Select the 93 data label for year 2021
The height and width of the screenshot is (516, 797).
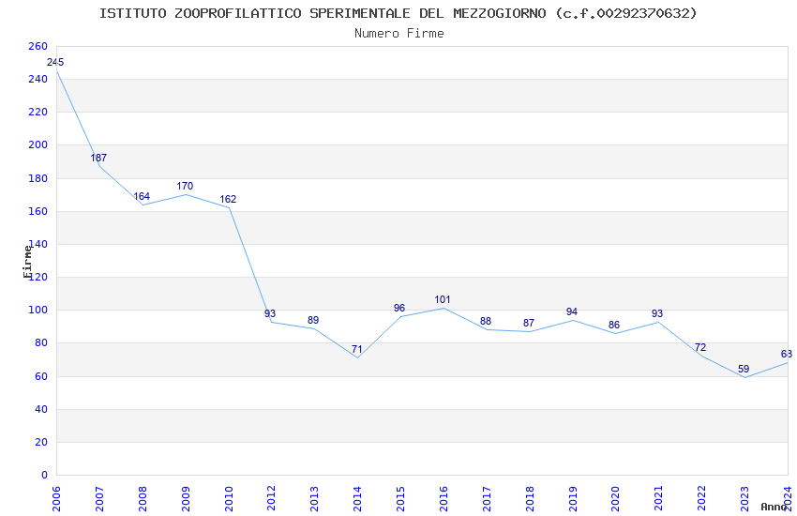click(x=657, y=313)
